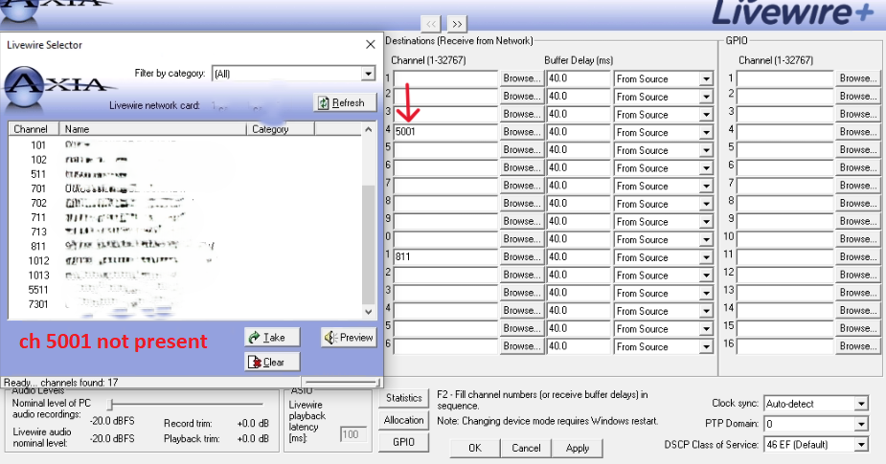The width and height of the screenshot is (886, 464).
Task: Click Browse next to destination channel 5001
Action: (522, 132)
